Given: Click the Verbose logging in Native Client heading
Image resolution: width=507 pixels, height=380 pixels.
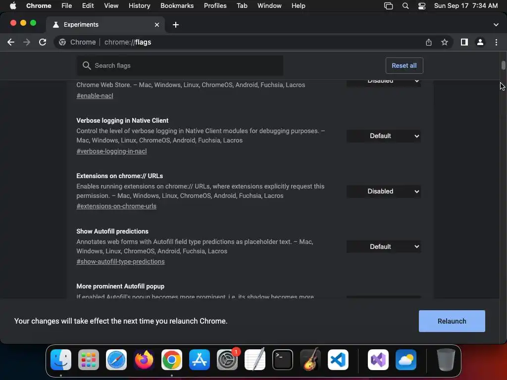Looking at the screenshot, I should click(x=122, y=121).
